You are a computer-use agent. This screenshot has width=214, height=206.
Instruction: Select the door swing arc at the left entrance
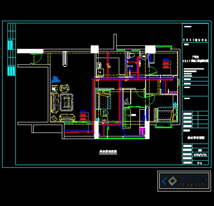coord(37,59)
